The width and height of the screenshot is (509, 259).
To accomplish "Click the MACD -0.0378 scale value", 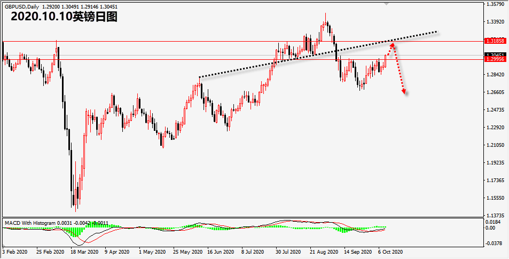I will (494, 243).
